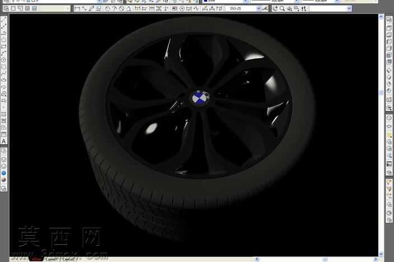Click the Polygonal Viewport icon
The height and width of the screenshot is (262, 394).
coord(20,8)
